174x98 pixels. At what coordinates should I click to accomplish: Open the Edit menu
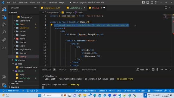14,2
